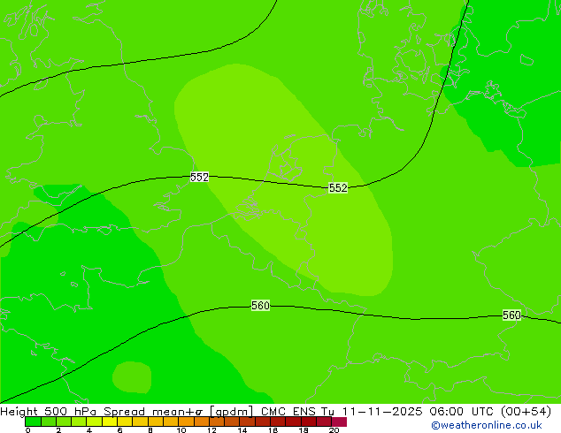Click the 552 contour label near England

point(199,177)
